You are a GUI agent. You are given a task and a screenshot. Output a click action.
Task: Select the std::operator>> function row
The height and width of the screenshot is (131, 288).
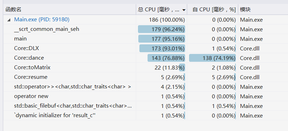pos(145,87)
